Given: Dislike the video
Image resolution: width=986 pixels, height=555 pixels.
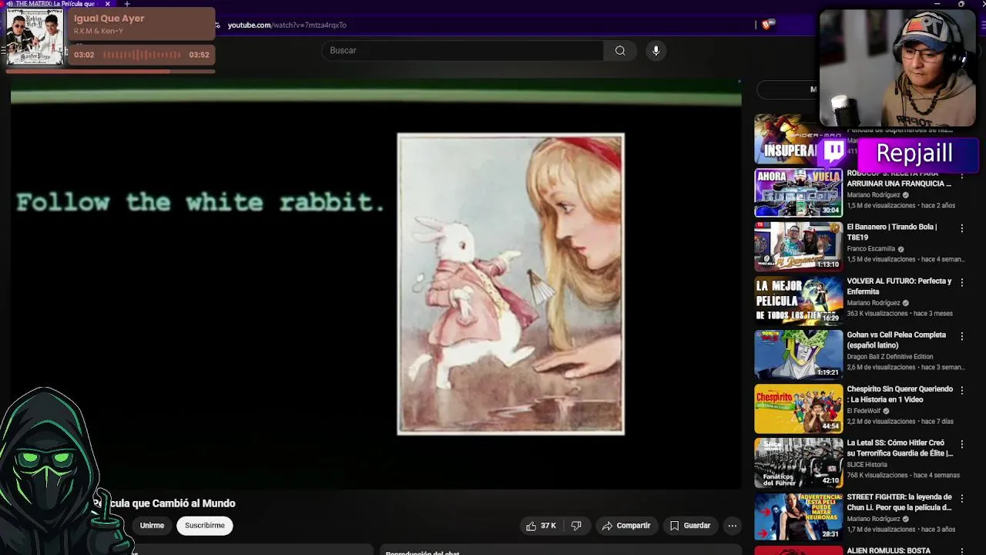Looking at the screenshot, I should click(576, 526).
